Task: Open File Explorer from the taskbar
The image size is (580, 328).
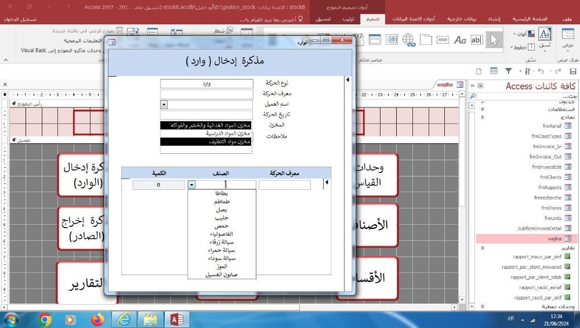Action: point(151,319)
